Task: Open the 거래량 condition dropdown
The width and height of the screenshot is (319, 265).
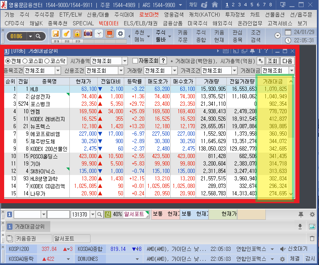Action: coord(174,71)
